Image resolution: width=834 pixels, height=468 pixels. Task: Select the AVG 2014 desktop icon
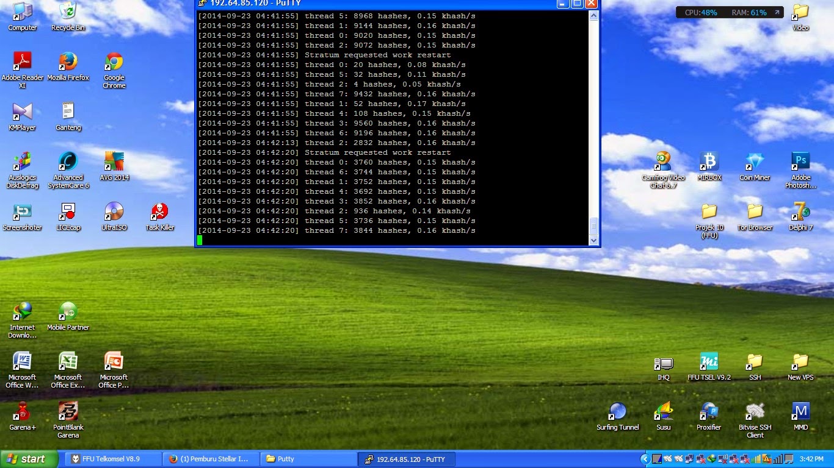[x=114, y=166]
